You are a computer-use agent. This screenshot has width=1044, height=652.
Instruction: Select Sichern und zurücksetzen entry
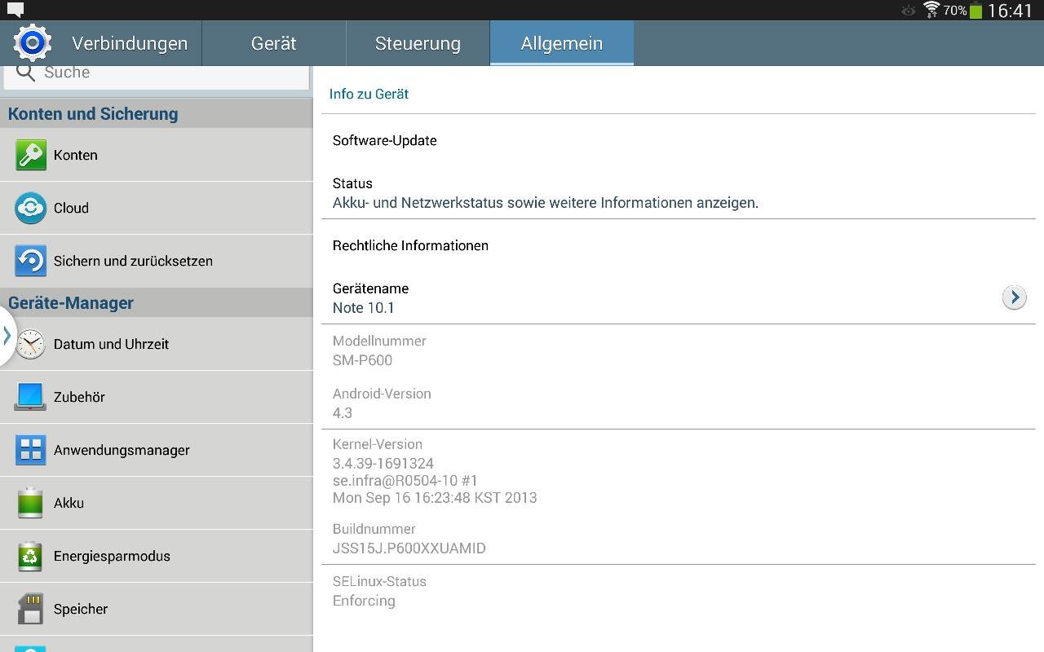click(157, 261)
